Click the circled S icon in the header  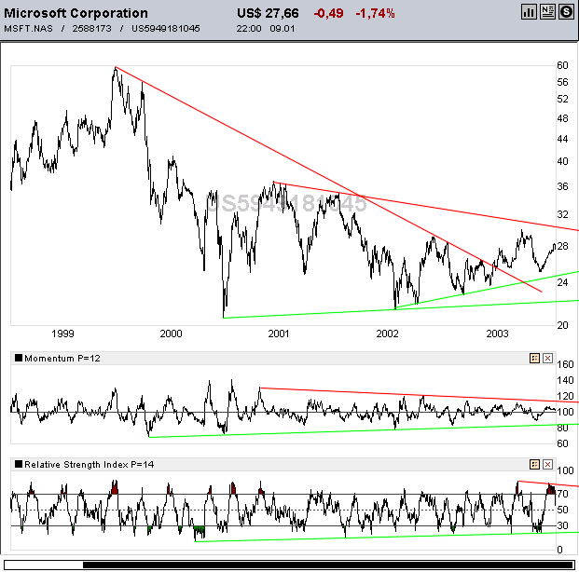pyautogui.click(x=566, y=12)
